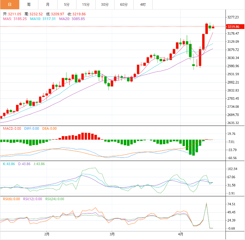This screenshot has height=240, width=245.
Task: Switch to the 日 daily chart tab
Action: tap(9, 4)
